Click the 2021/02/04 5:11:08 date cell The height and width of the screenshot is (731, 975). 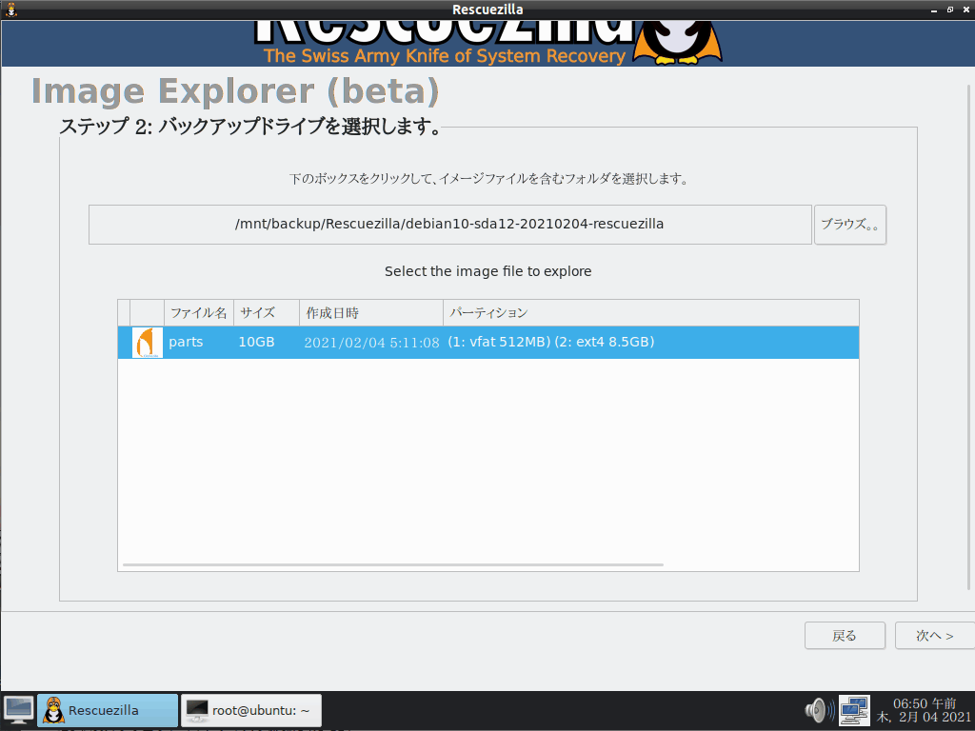(x=371, y=343)
